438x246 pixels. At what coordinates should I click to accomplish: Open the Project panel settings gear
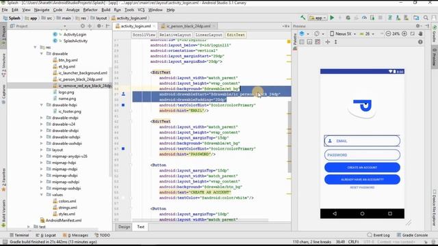[99, 26]
